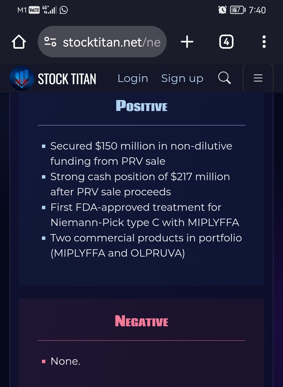Open the site search magnifier icon
The image size is (283, 387).
click(x=225, y=78)
